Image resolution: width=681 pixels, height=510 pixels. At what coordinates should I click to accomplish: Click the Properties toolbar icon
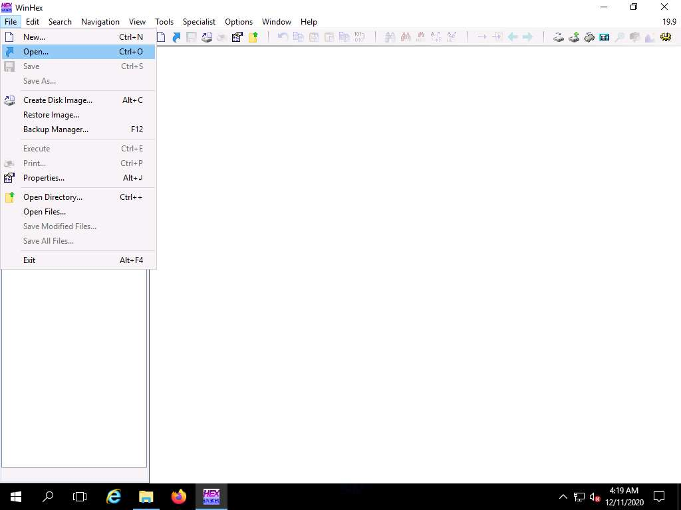coord(237,37)
